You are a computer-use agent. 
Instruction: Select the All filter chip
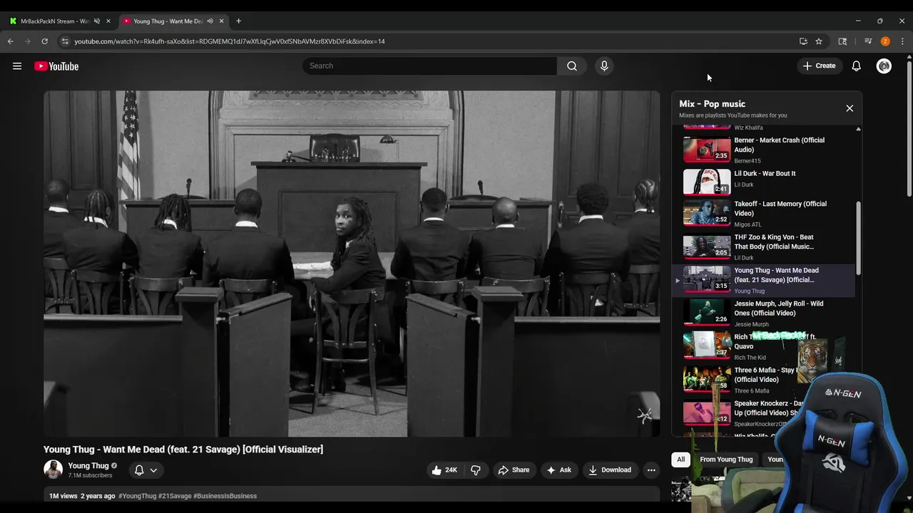click(x=680, y=460)
